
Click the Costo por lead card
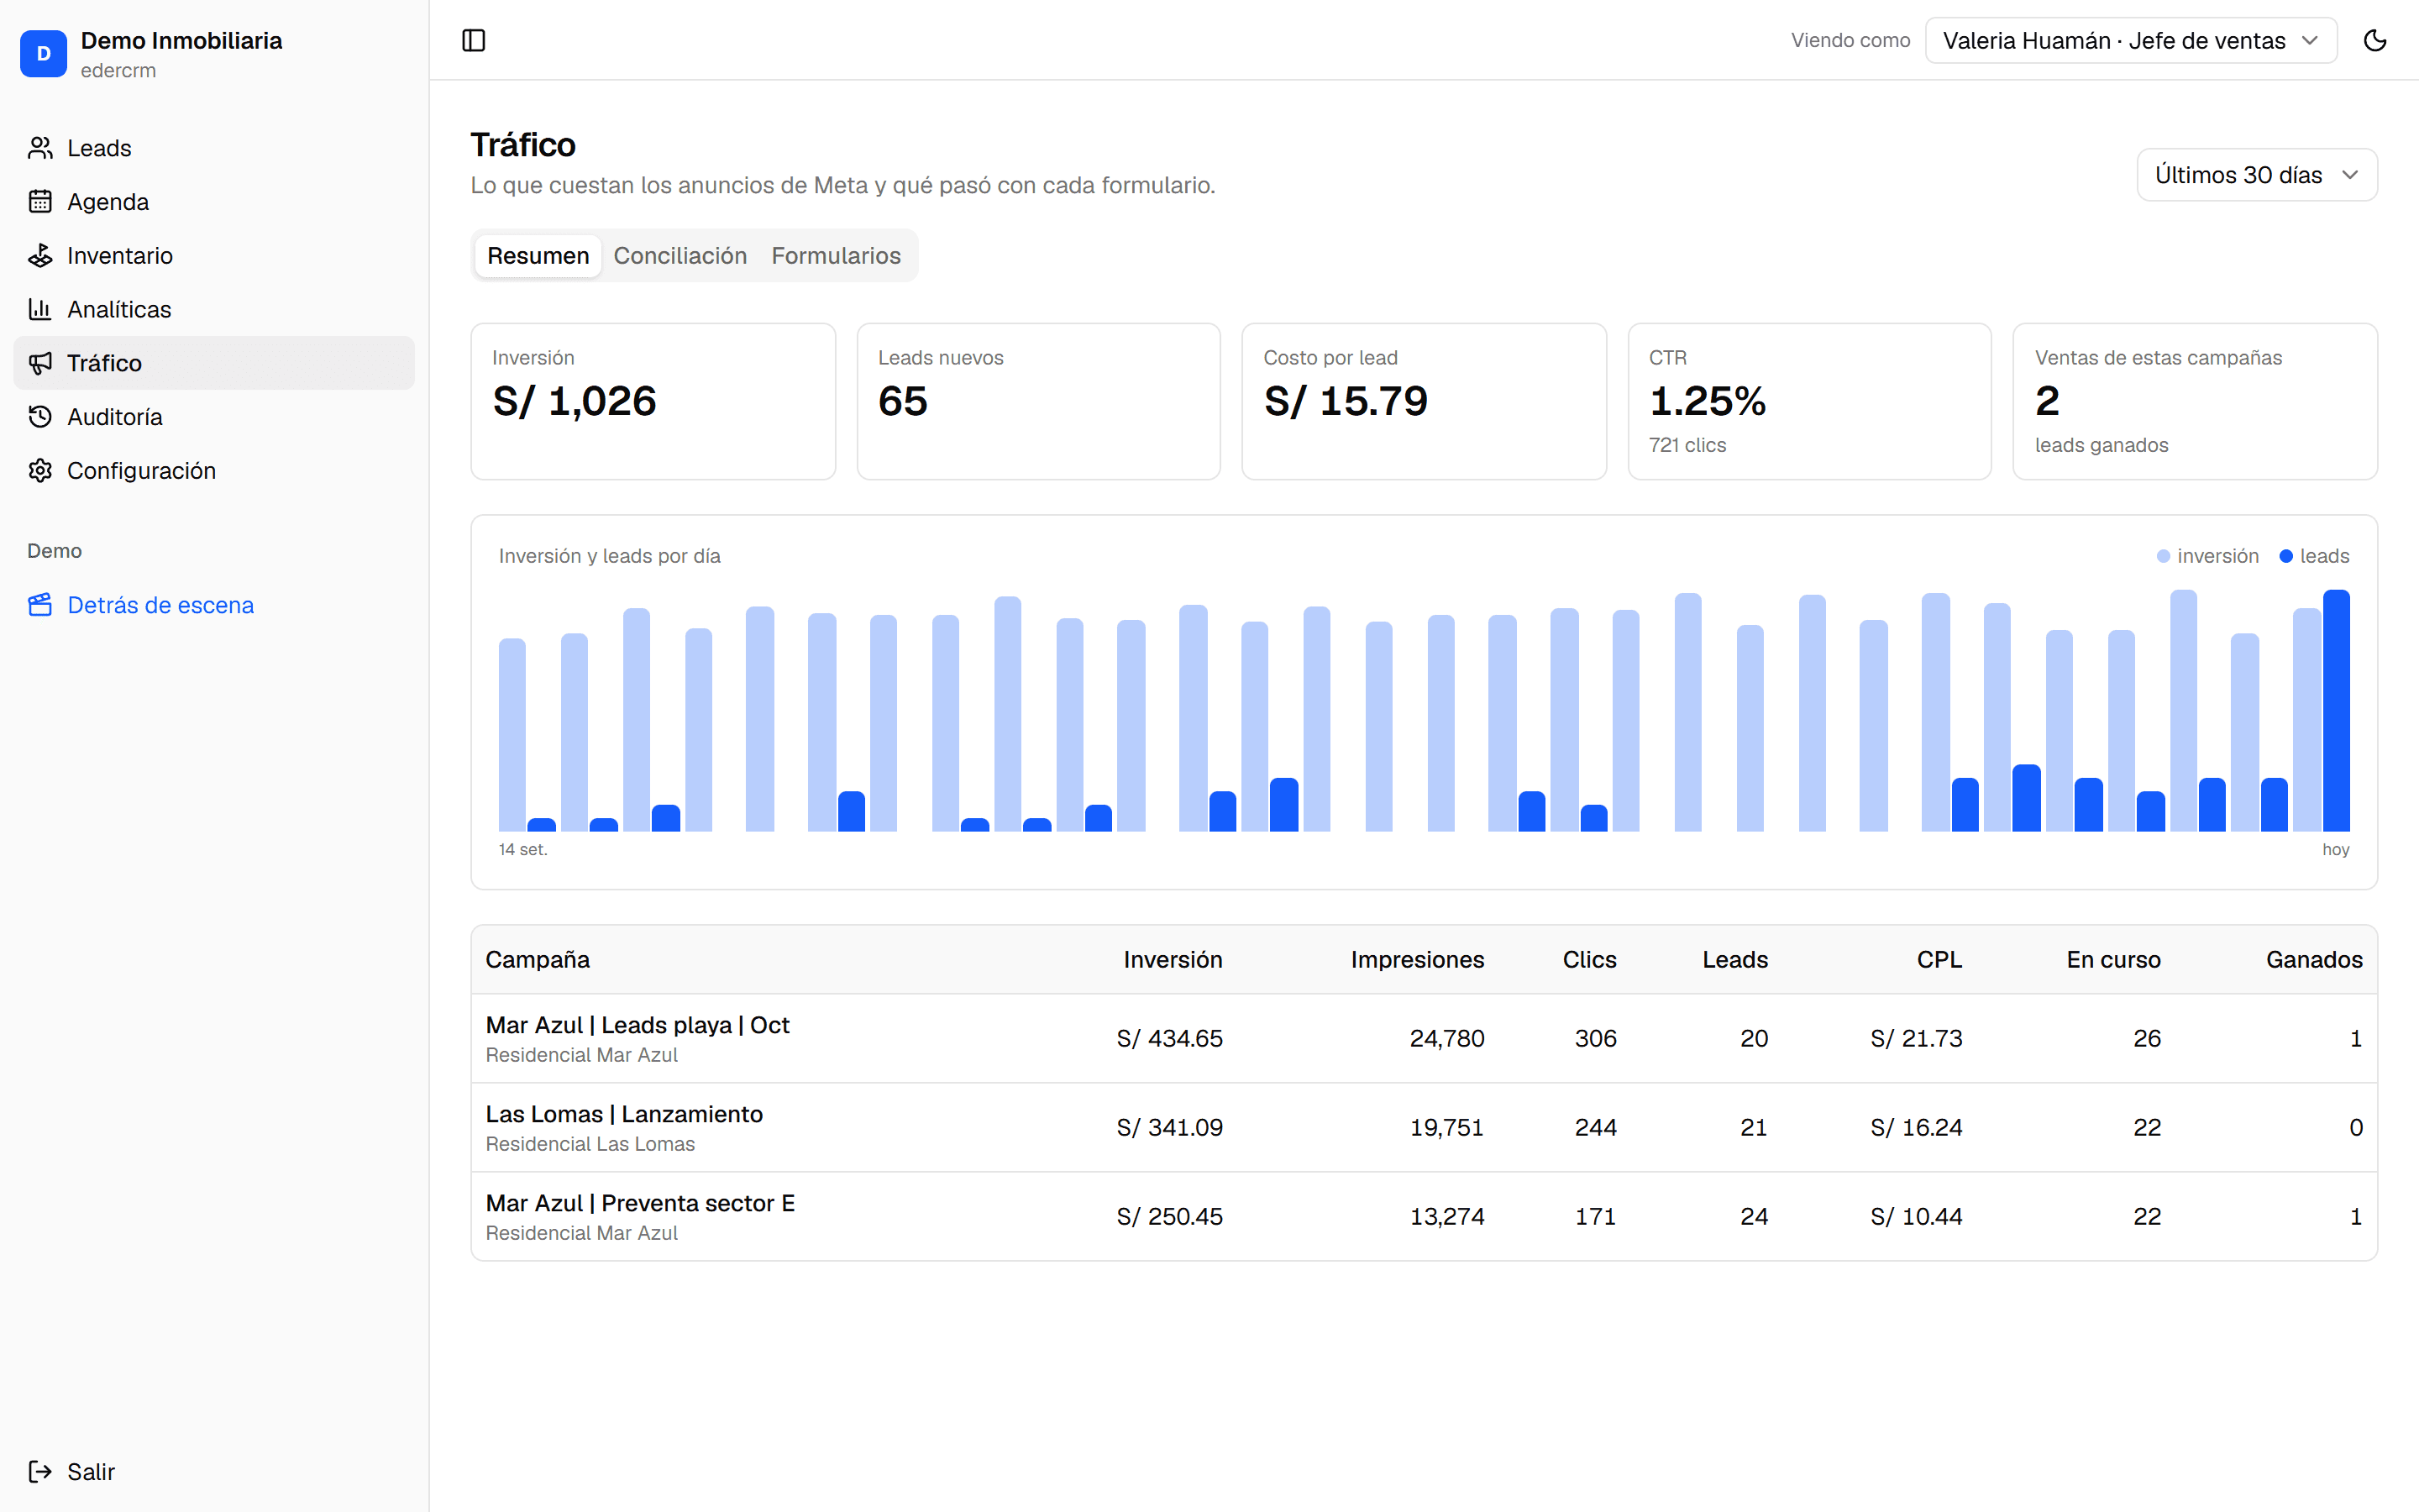coord(1424,401)
